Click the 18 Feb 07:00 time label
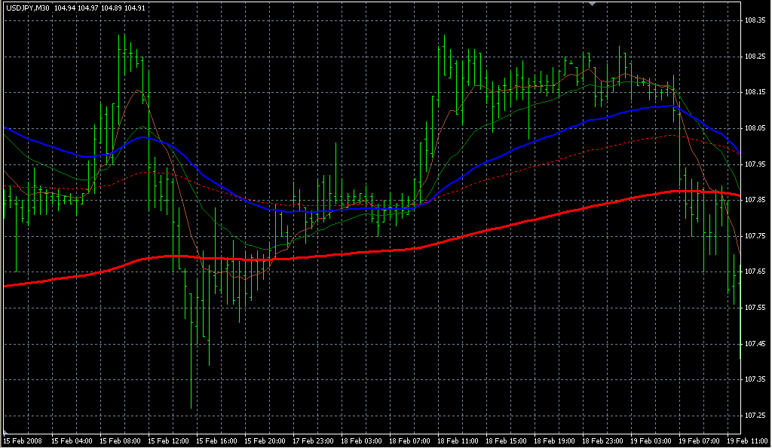Image resolution: width=772 pixels, height=448 pixels. (x=410, y=440)
